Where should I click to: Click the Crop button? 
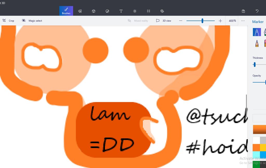pos(8,21)
